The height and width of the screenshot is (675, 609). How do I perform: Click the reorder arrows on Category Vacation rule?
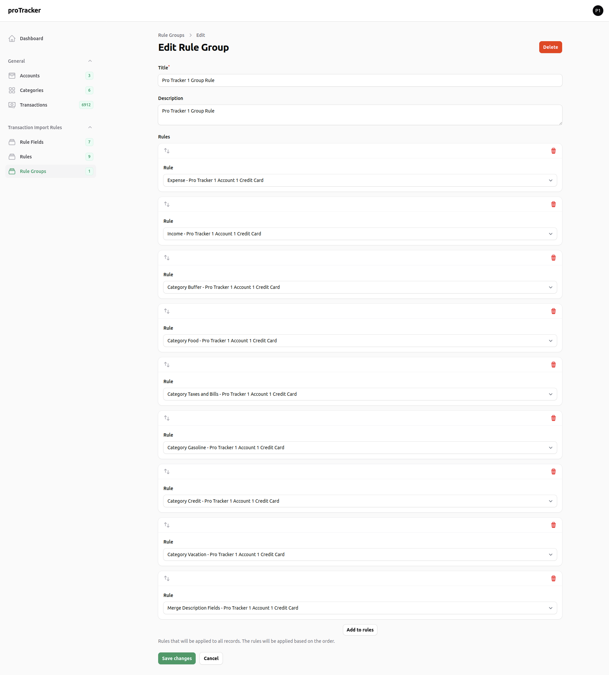coord(167,525)
